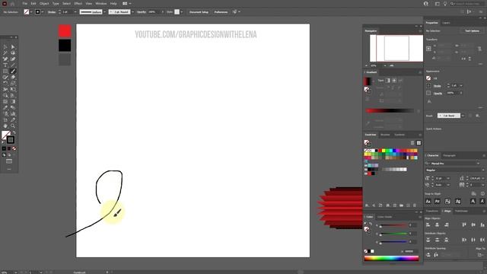
Task: Open the Object menu
Action: pos(44,3)
